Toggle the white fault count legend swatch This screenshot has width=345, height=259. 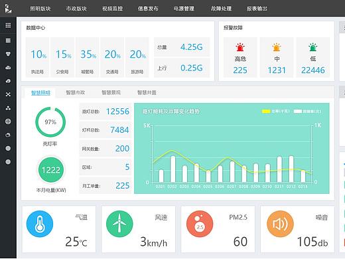click(298, 111)
